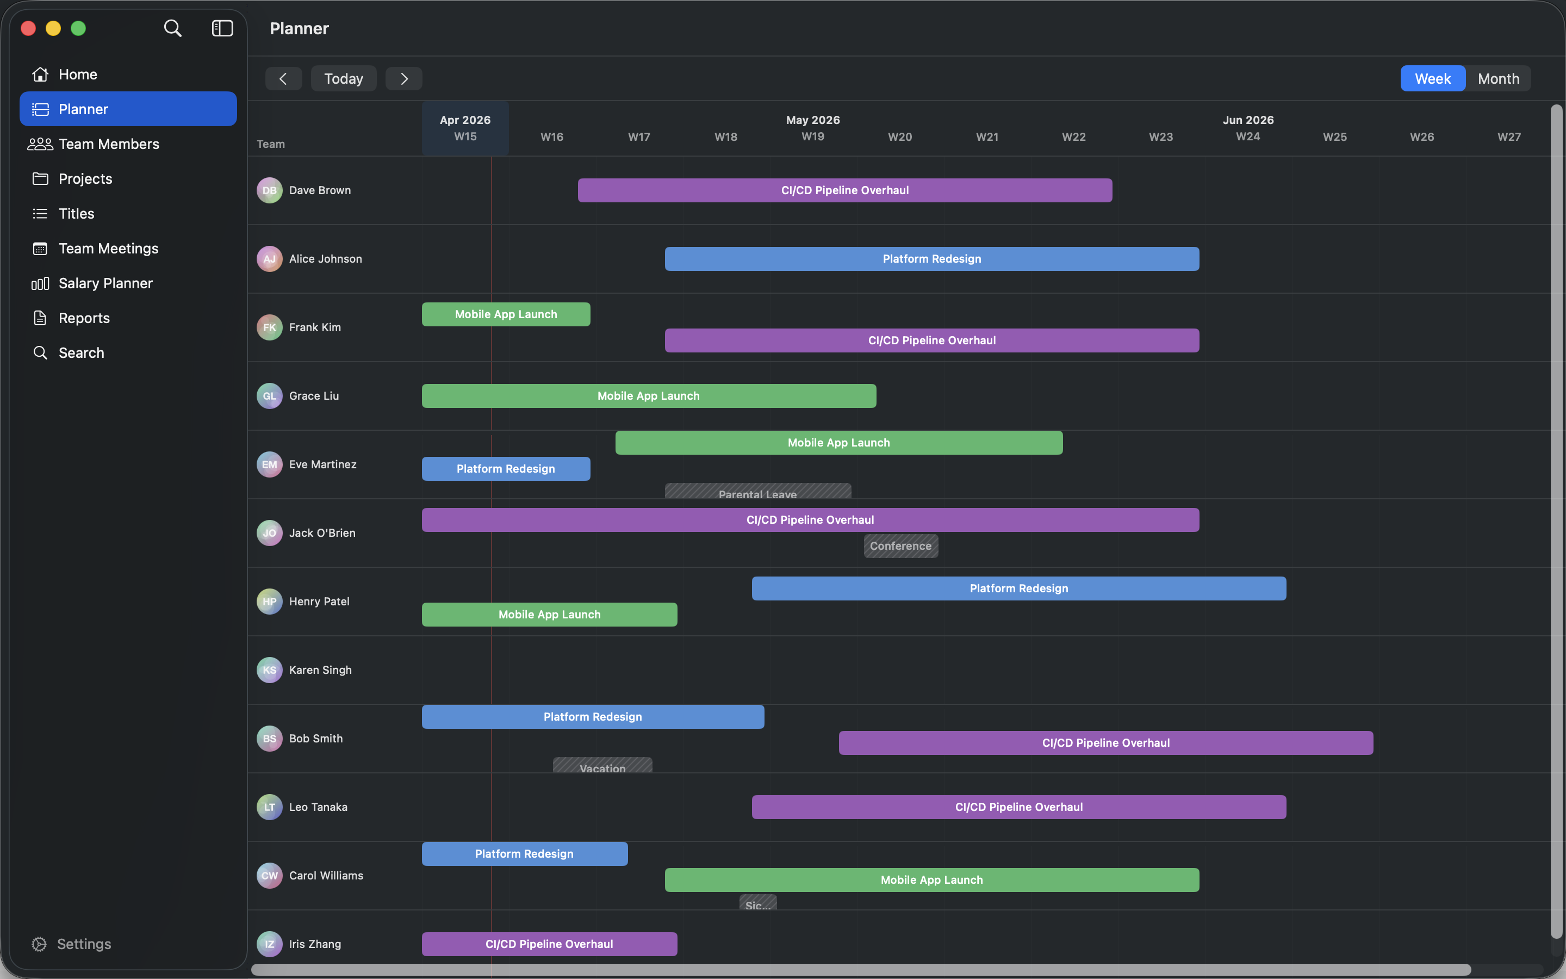Screen dimensions: 1566x979
Task: Select Frank Kim's CI/CD Pipeline Overhaul bar
Action: coord(932,340)
